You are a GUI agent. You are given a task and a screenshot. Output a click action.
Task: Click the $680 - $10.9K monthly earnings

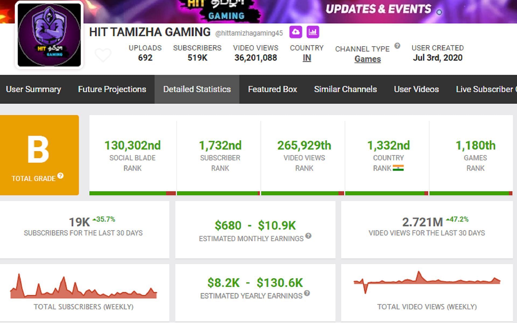(255, 225)
